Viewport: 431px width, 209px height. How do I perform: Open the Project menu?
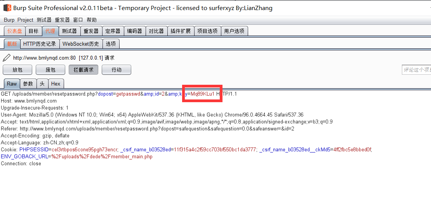tap(25, 20)
